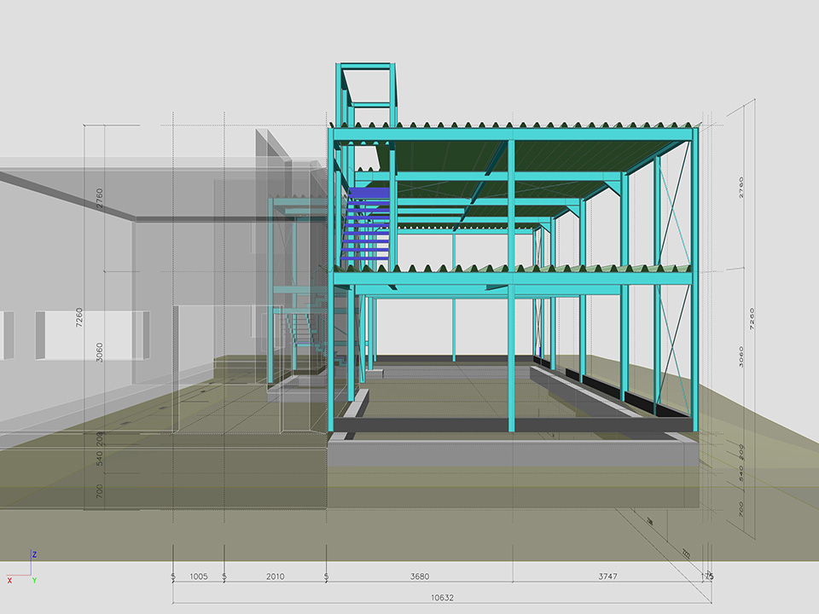Click the left-side 3060 height dimension
This screenshot has width=819, height=614.
[100, 352]
